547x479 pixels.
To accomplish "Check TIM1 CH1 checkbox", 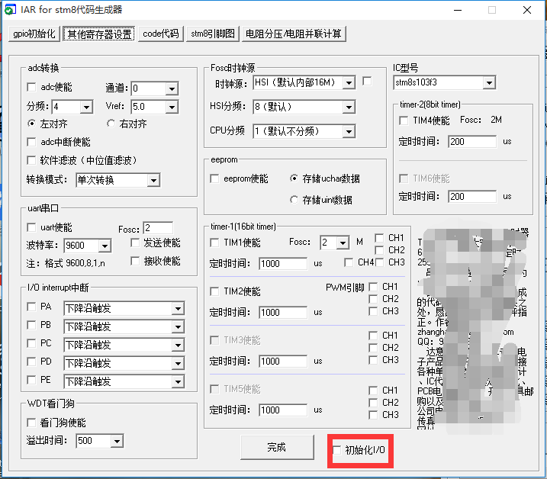I will (379, 238).
